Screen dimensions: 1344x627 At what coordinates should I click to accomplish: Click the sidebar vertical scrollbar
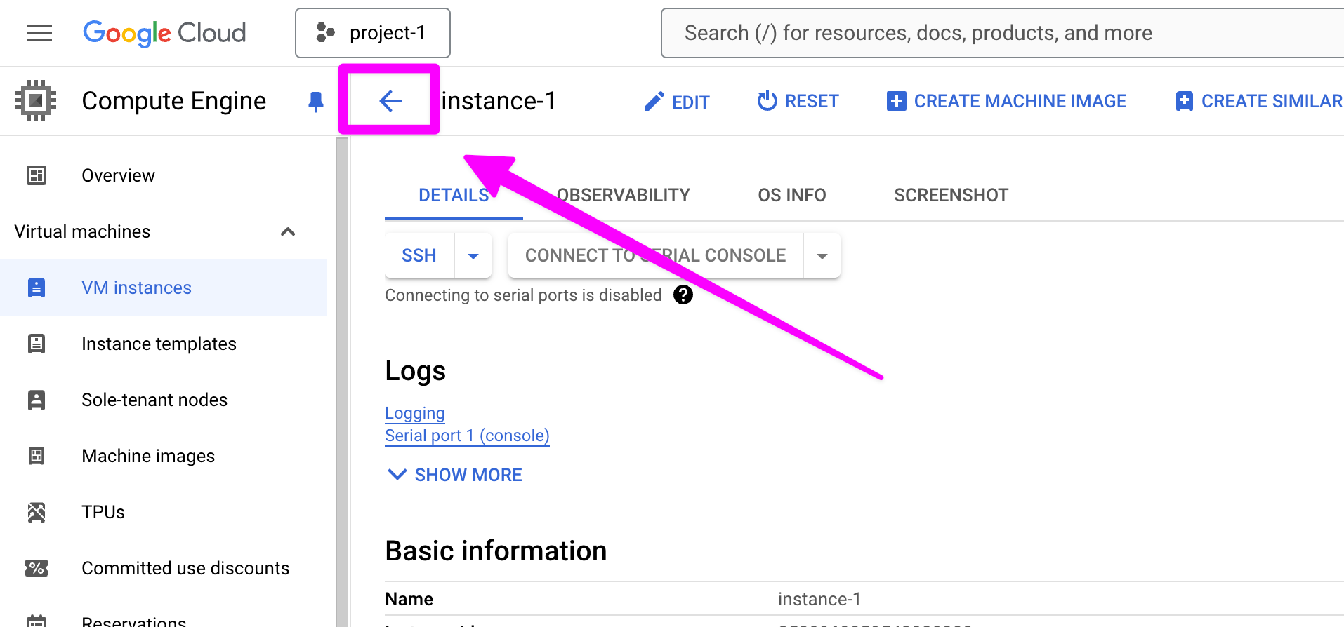coord(342,382)
